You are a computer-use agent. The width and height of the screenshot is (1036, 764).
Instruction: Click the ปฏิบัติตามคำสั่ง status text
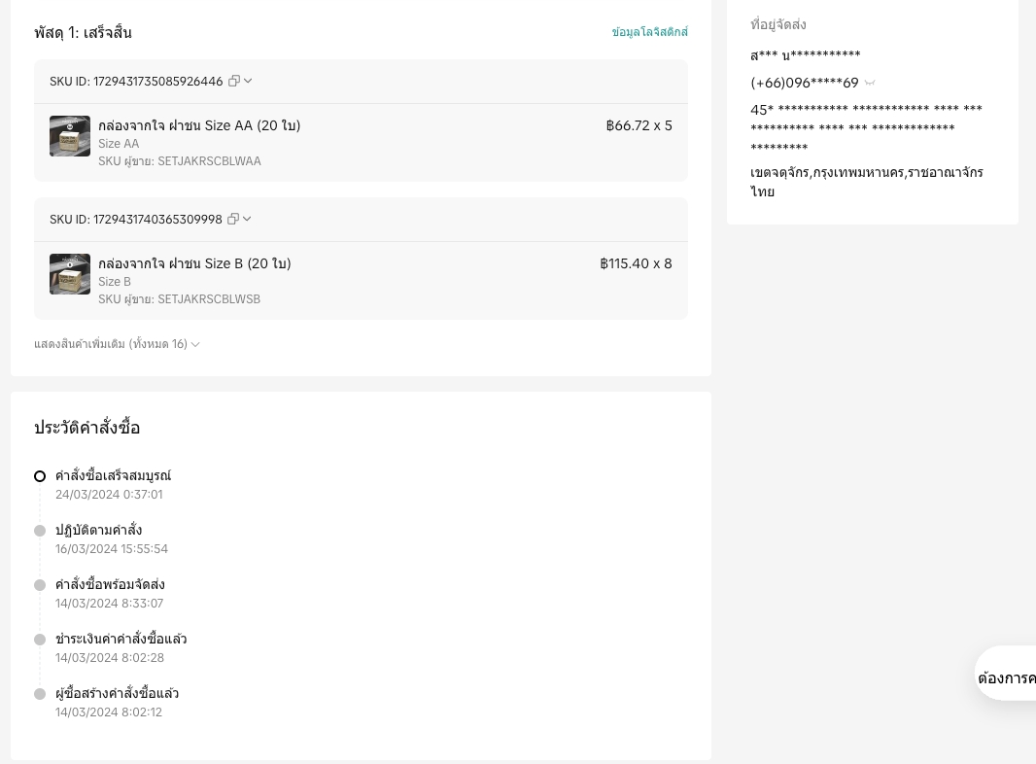(98, 530)
